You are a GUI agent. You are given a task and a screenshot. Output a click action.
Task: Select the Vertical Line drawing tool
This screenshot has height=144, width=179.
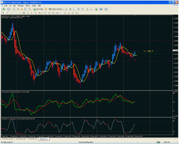coord(12,13)
